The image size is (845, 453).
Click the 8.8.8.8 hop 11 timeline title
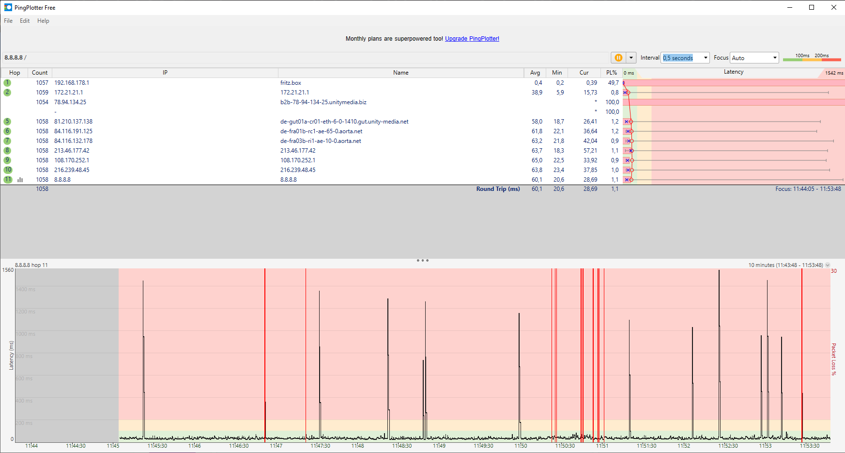pyautogui.click(x=31, y=265)
